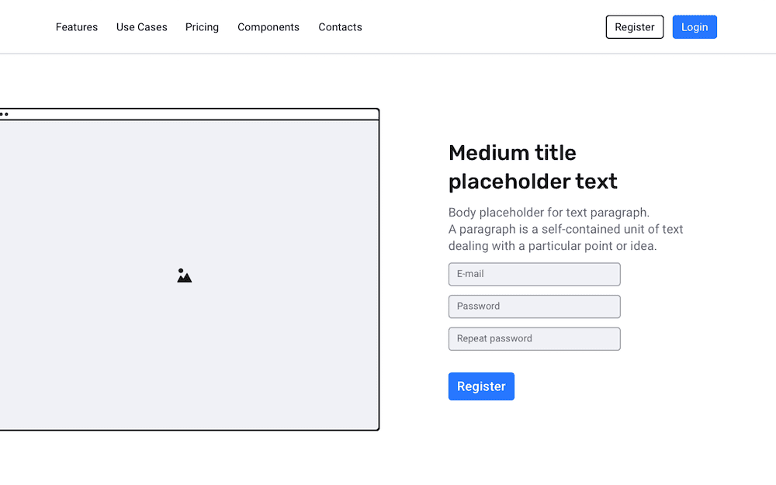Click the 'dealing with a particular point' text line

553,246
